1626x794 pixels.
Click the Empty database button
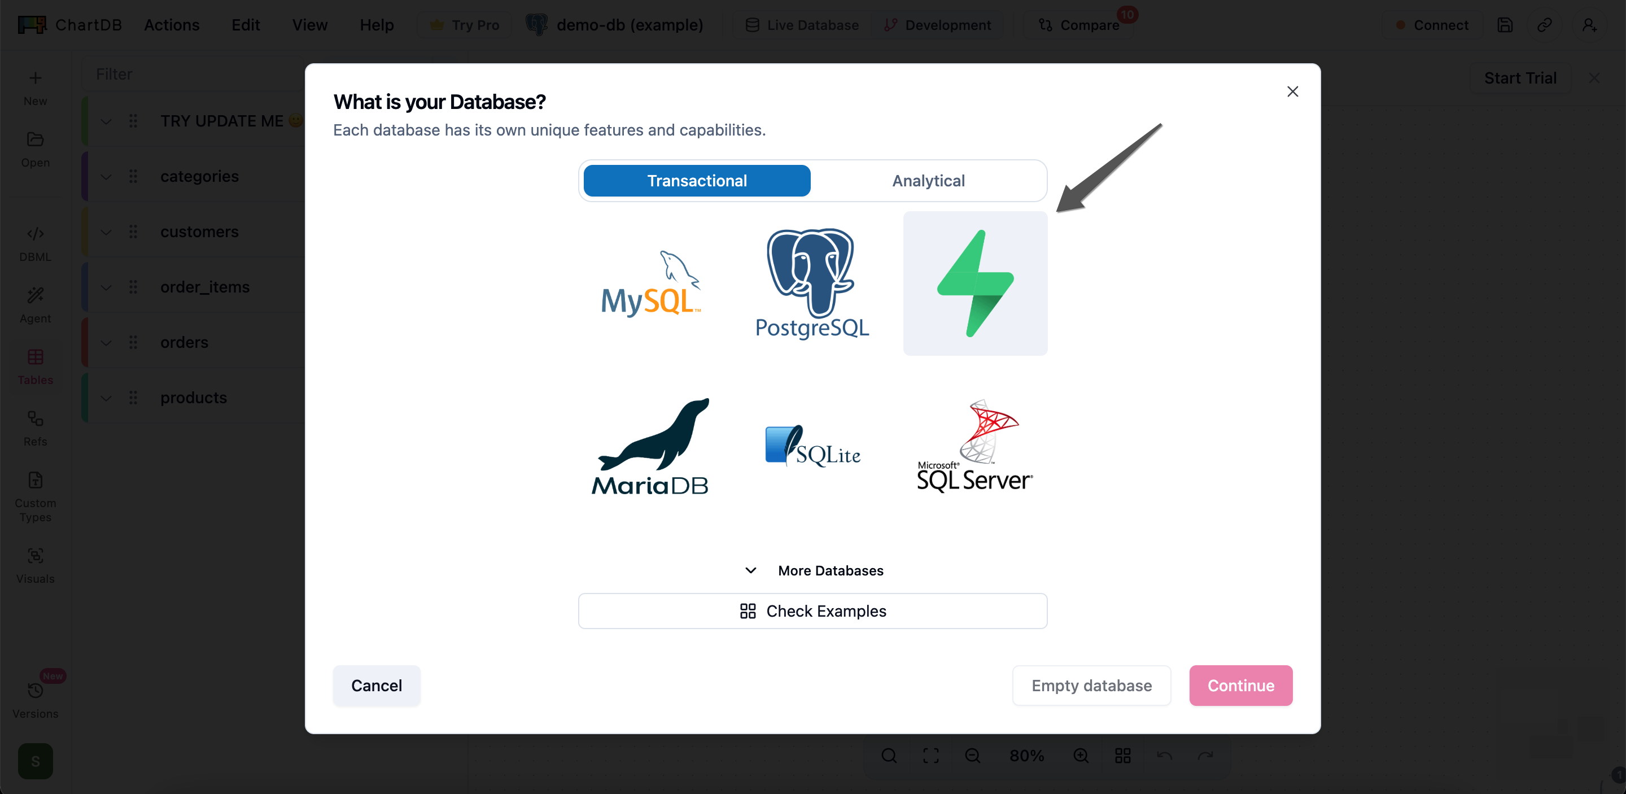pos(1091,686)
